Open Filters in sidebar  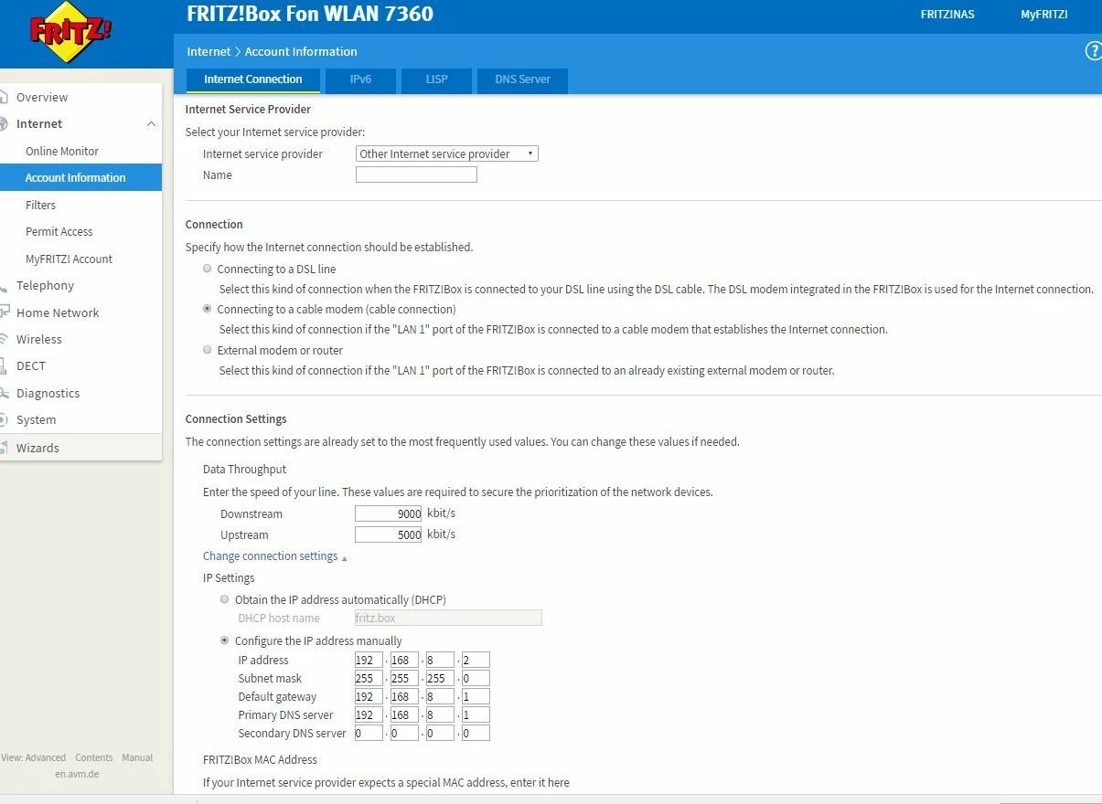pyautogui.click(x=41, y=205)
